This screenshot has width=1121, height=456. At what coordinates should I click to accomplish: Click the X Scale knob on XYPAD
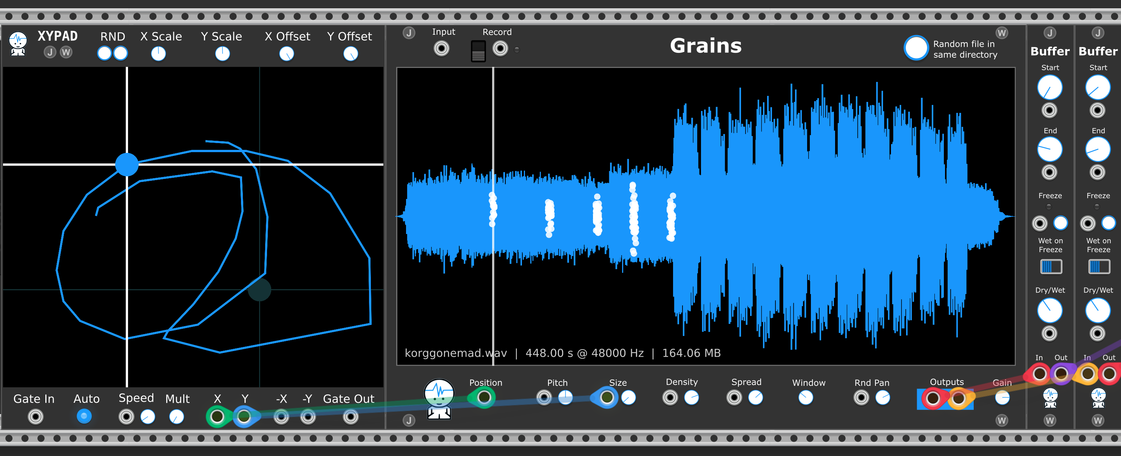(158, 54)
